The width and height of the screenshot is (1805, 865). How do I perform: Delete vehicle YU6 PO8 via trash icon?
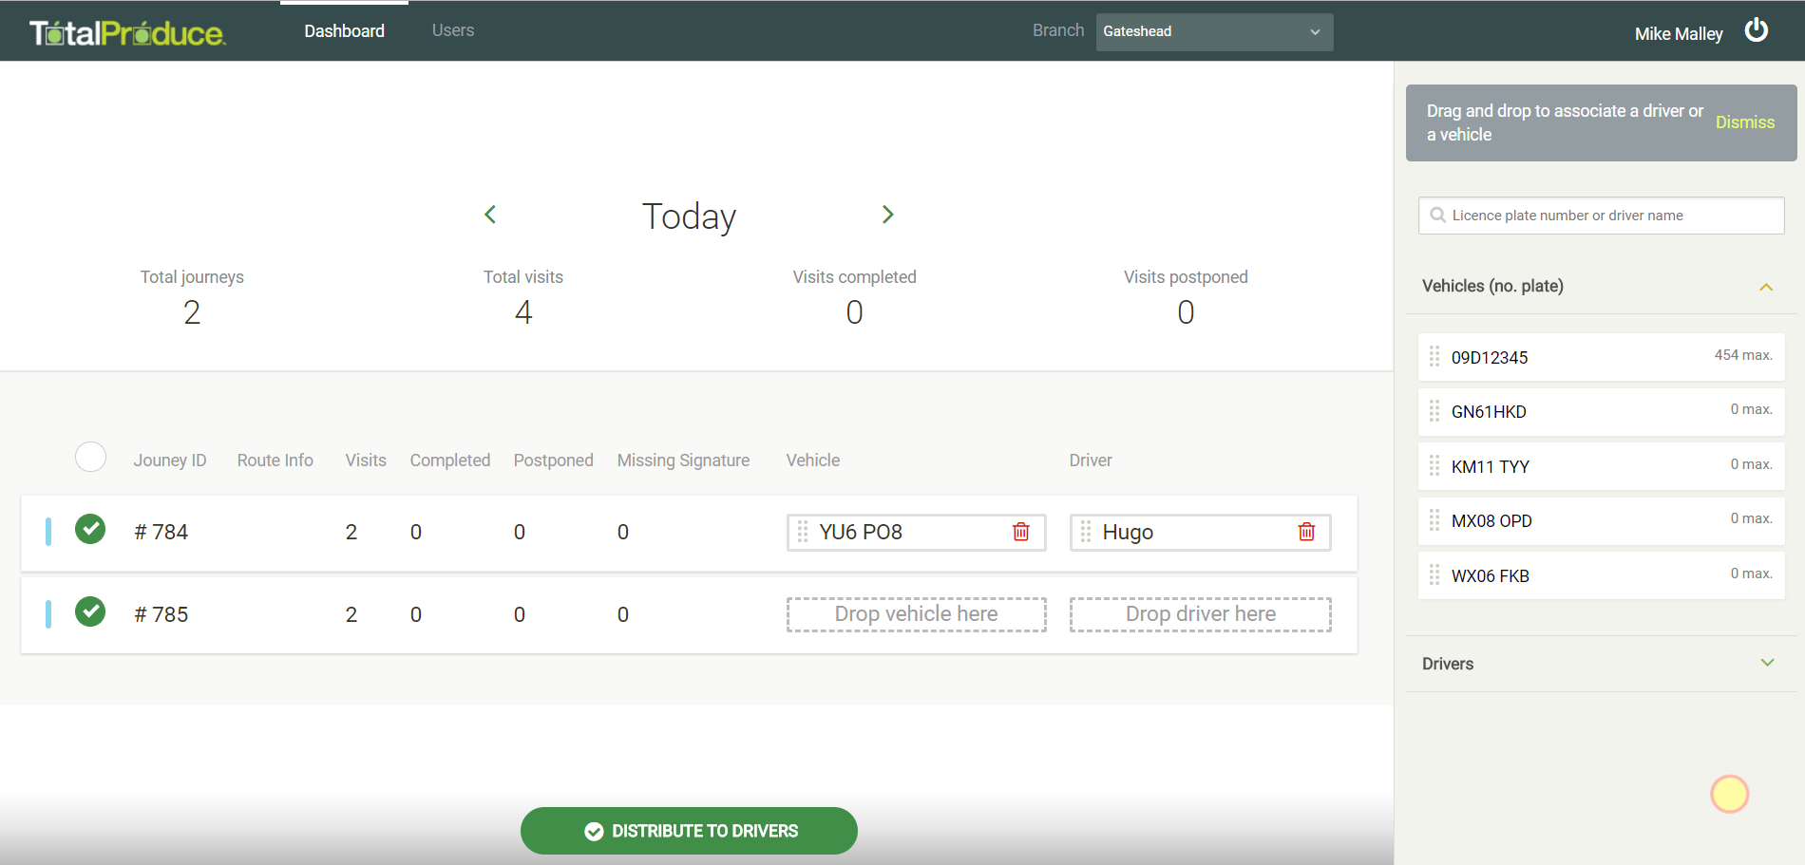coord(1020,532)
